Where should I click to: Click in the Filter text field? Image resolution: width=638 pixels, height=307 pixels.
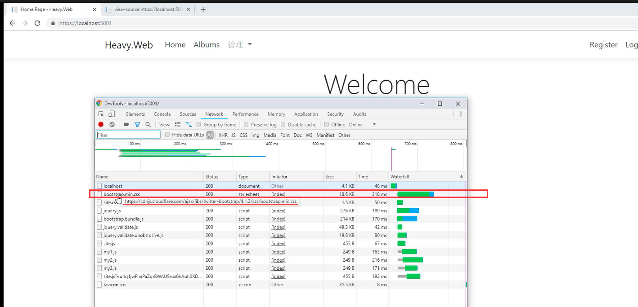pos(128,135)
